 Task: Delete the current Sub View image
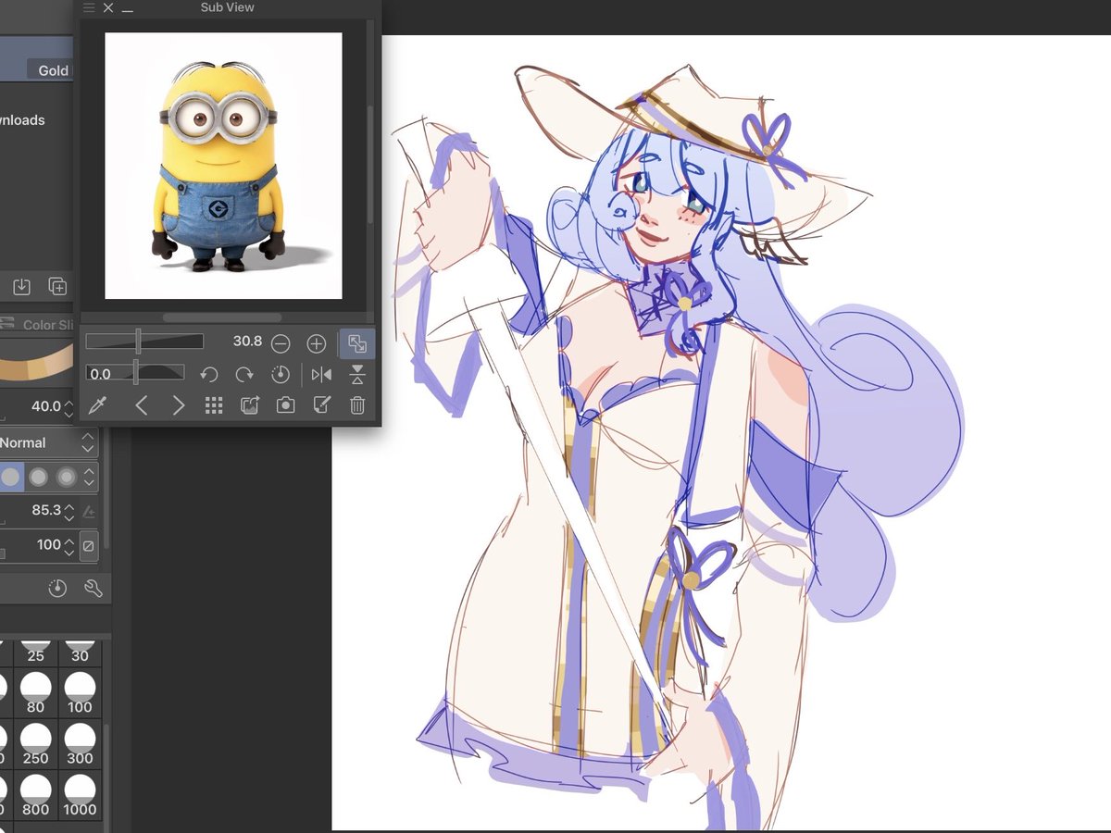coord(357,405)
